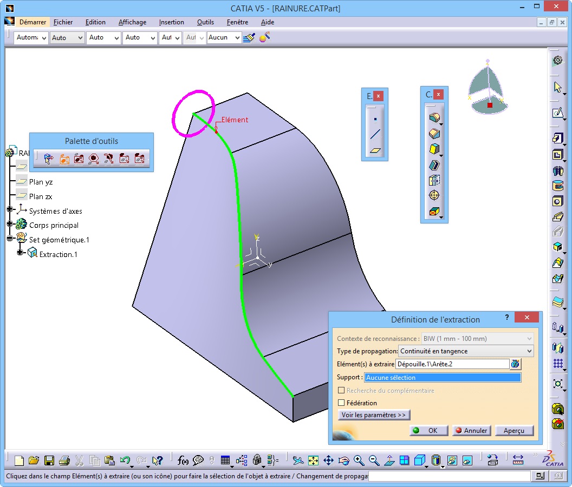This screenshot has width=572, height=487.
Task: Open a file with the folder icon
Action: (x=34, y=460)
